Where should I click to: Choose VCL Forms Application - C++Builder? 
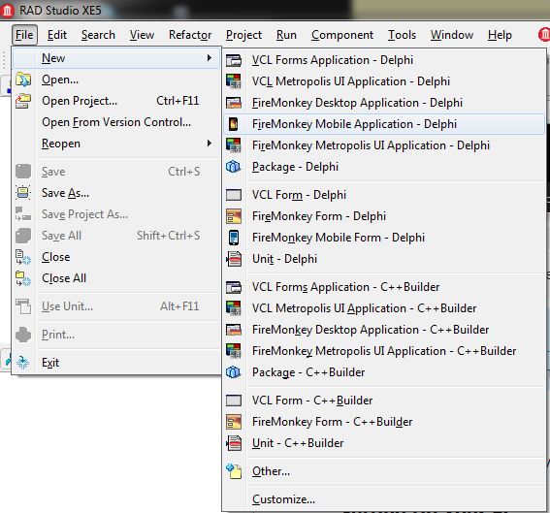pyautogui.click(x=384, y=287)
